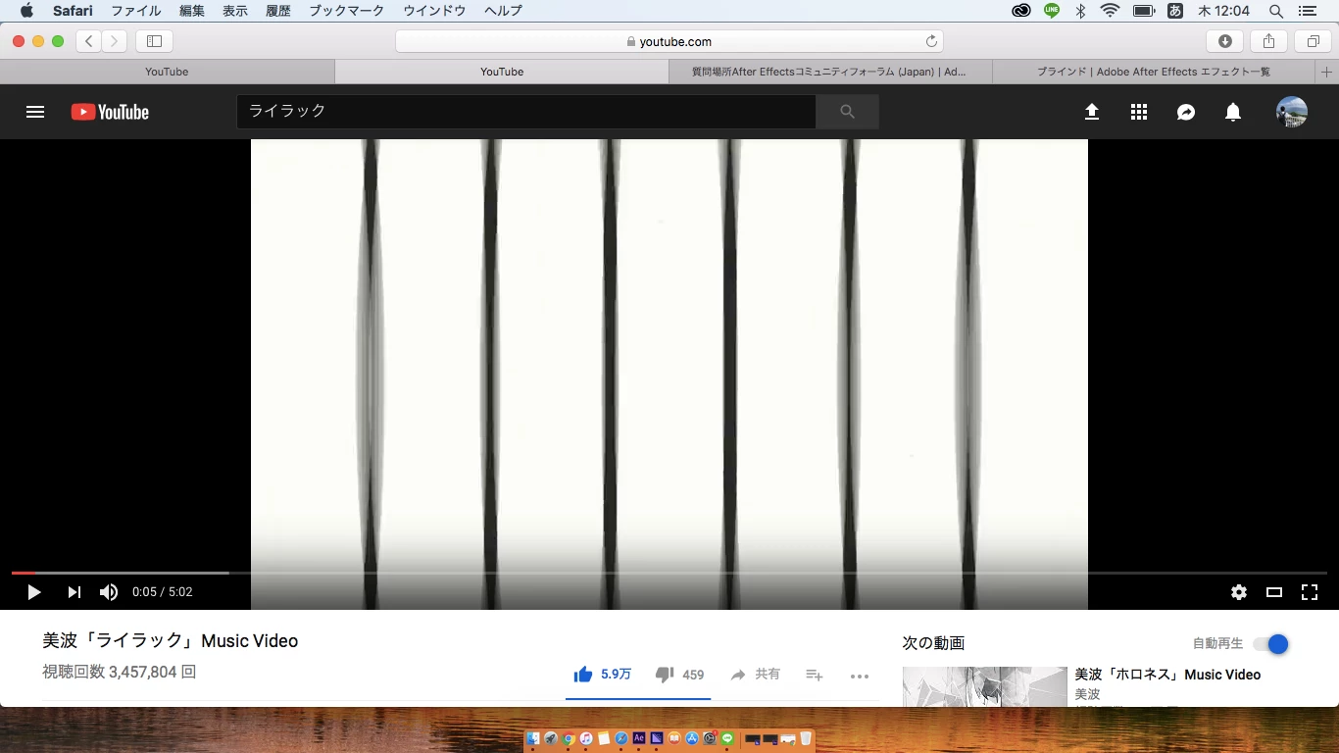Open the あ input source menu
This screenshot has height=753, width=1339.
[x=1175, y=11]
